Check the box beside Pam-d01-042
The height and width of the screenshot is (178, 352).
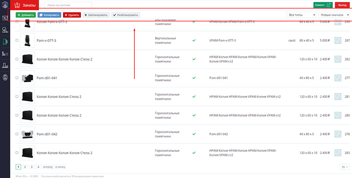coord(17,134)
